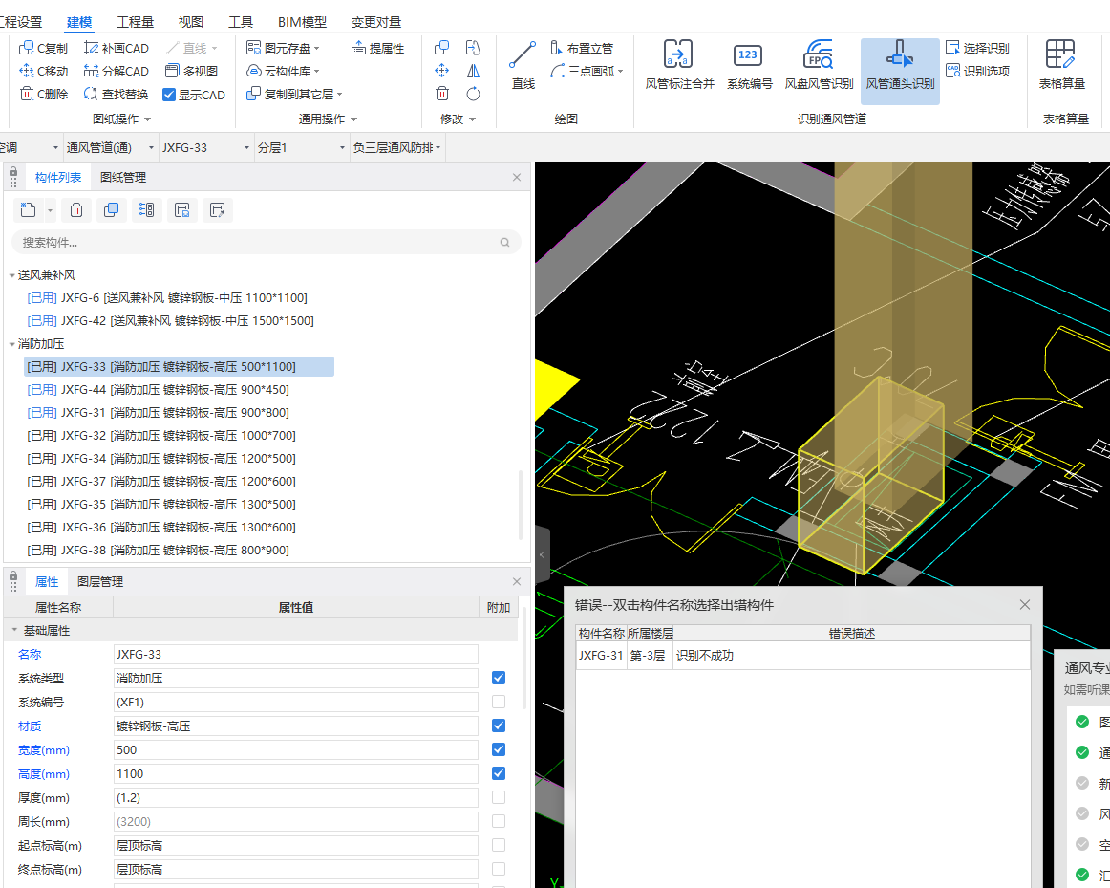Check 附加 checkbox for 周长(mm)

(499, 821)
